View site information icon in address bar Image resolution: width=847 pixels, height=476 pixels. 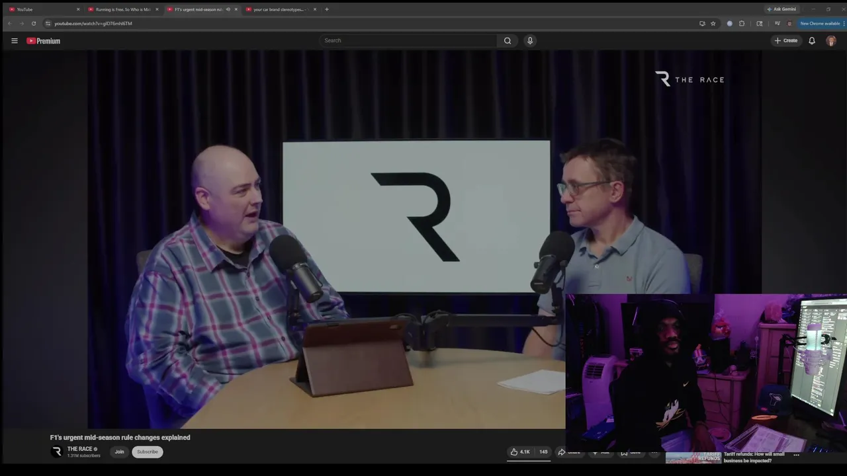(x=48, y=23)
